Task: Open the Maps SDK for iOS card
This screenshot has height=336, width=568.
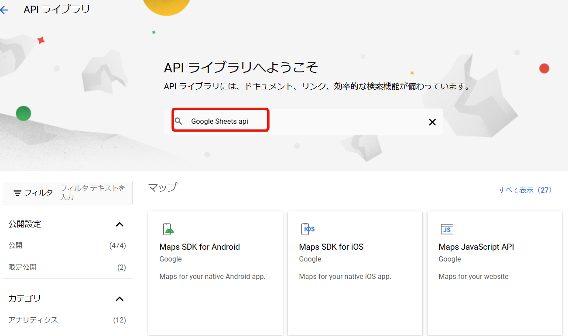Action: click(x=355, y=273)
